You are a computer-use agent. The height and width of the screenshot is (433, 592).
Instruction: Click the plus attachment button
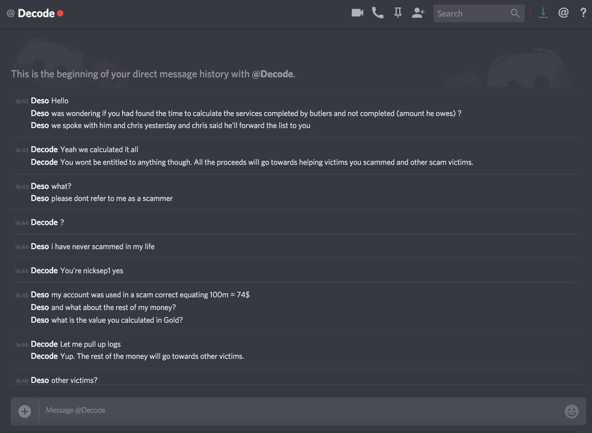click(25, 411)
